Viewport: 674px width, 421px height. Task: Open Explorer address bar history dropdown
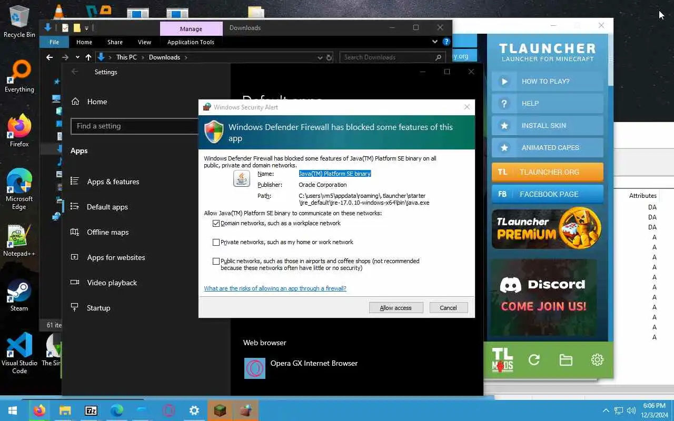pyautogui.click(x=320, y=57)
